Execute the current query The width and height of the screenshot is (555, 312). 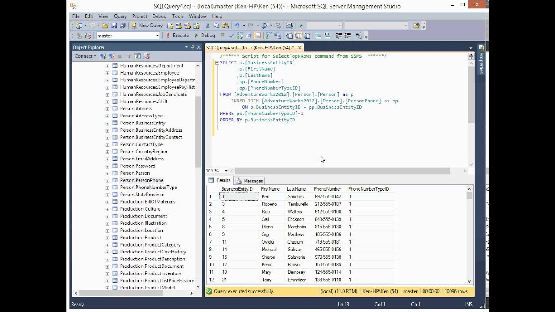(177, 36)
